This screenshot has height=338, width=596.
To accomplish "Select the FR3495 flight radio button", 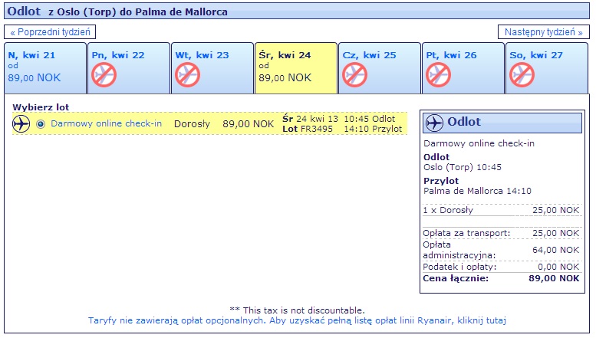I will [x=41, y=124].
